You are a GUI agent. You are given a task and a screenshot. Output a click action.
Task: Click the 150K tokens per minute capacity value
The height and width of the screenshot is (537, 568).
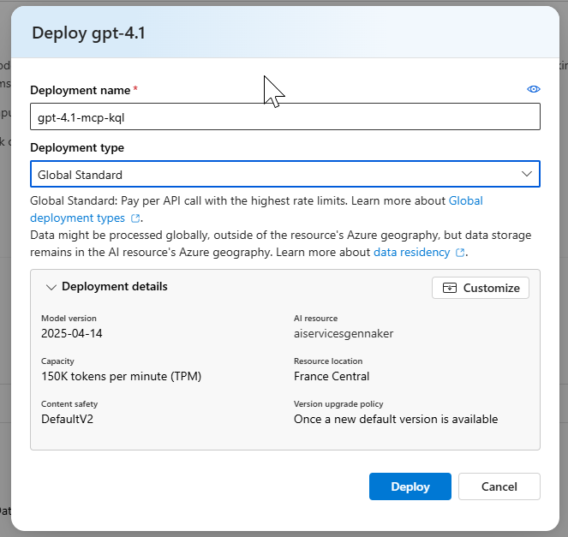point(121,376)
